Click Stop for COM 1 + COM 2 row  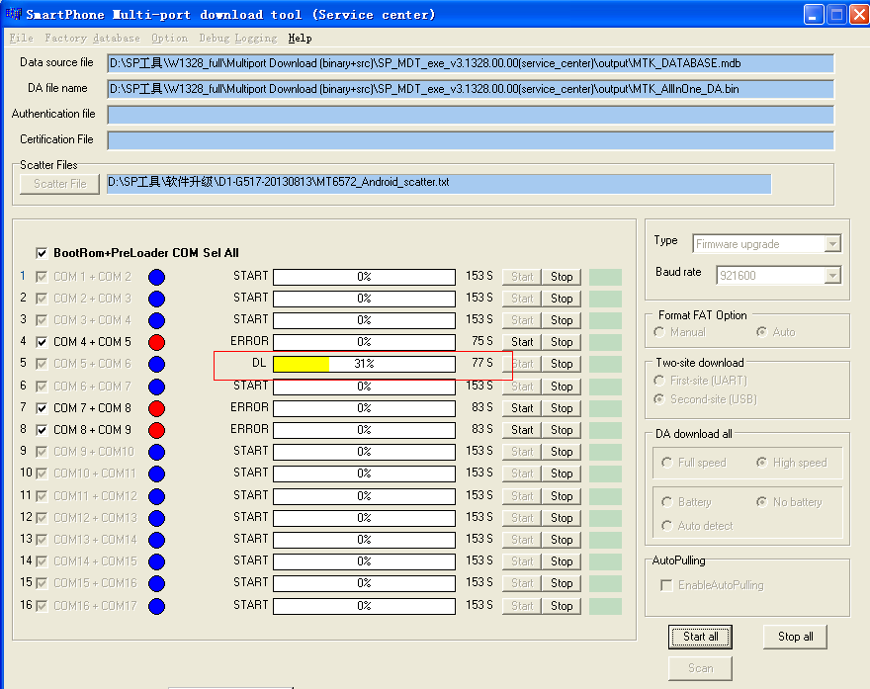pos(562,277)
